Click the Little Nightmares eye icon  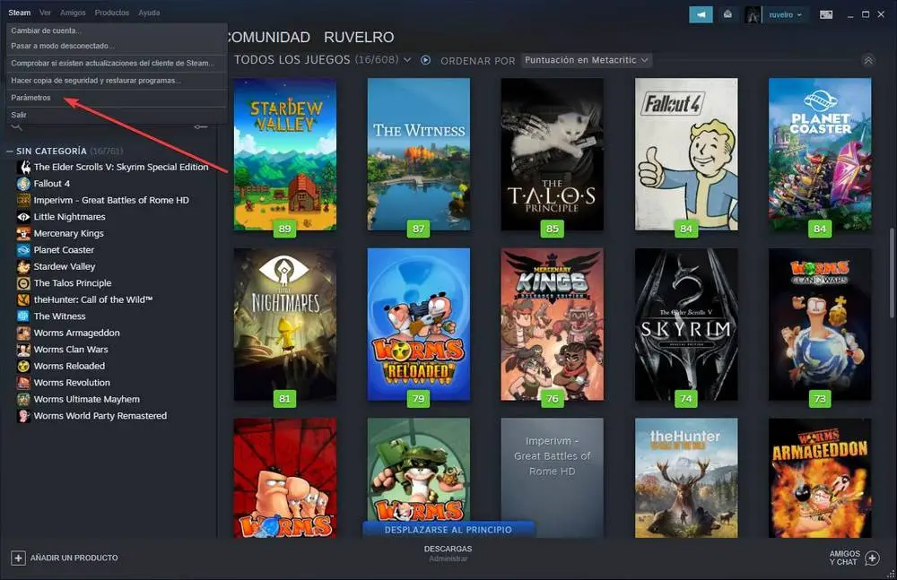(x=23, y=217)
